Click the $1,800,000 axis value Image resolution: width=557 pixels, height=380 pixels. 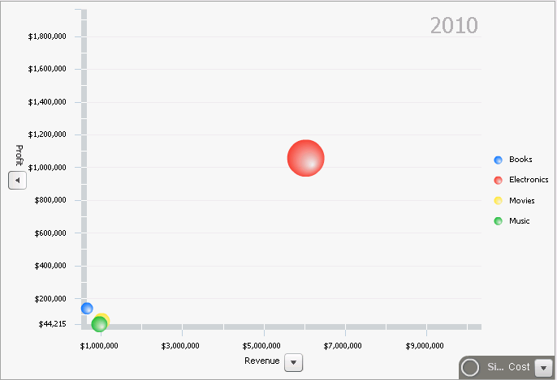(47, 36)
